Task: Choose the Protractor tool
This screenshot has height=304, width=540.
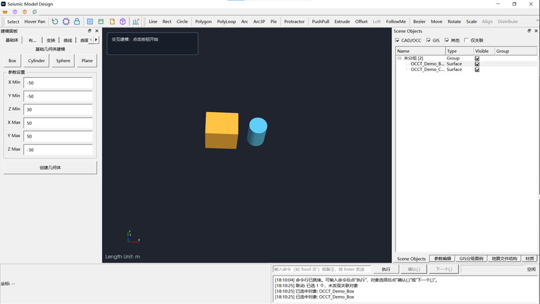Action: click(x=294, y=22)
